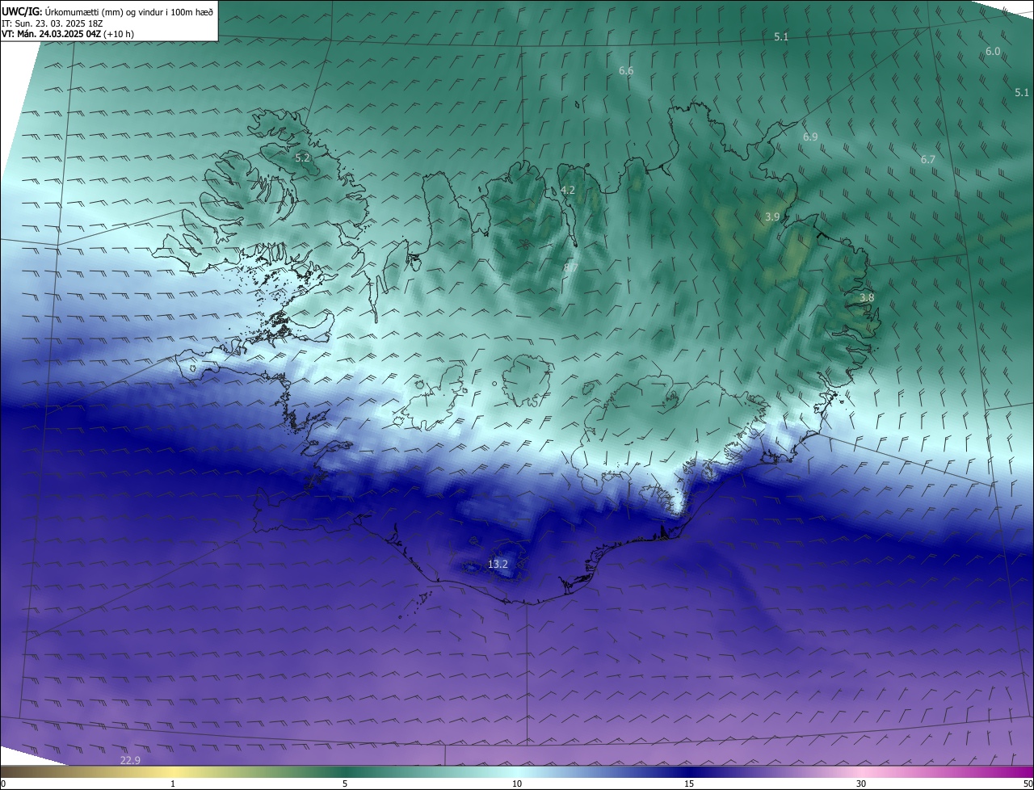
Task: Click the 4.2 value in north Iceland
Action: (568, 190)
